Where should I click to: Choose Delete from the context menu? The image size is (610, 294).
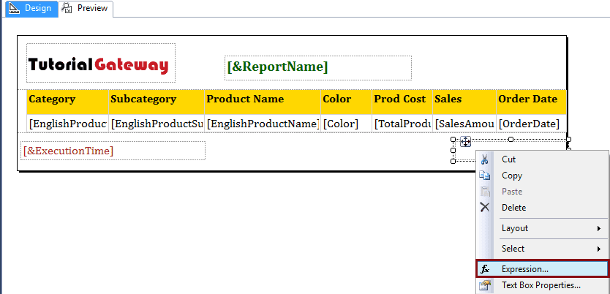point(542,208)
